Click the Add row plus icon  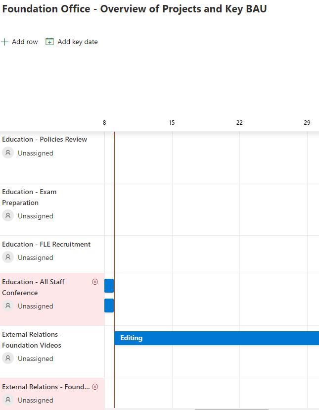[x=5, y=42]
